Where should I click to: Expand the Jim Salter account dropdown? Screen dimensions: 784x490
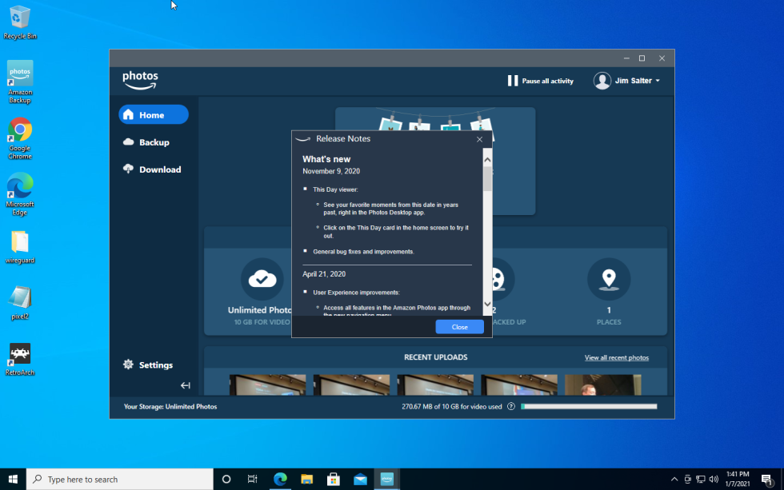(x=627, y=81)
